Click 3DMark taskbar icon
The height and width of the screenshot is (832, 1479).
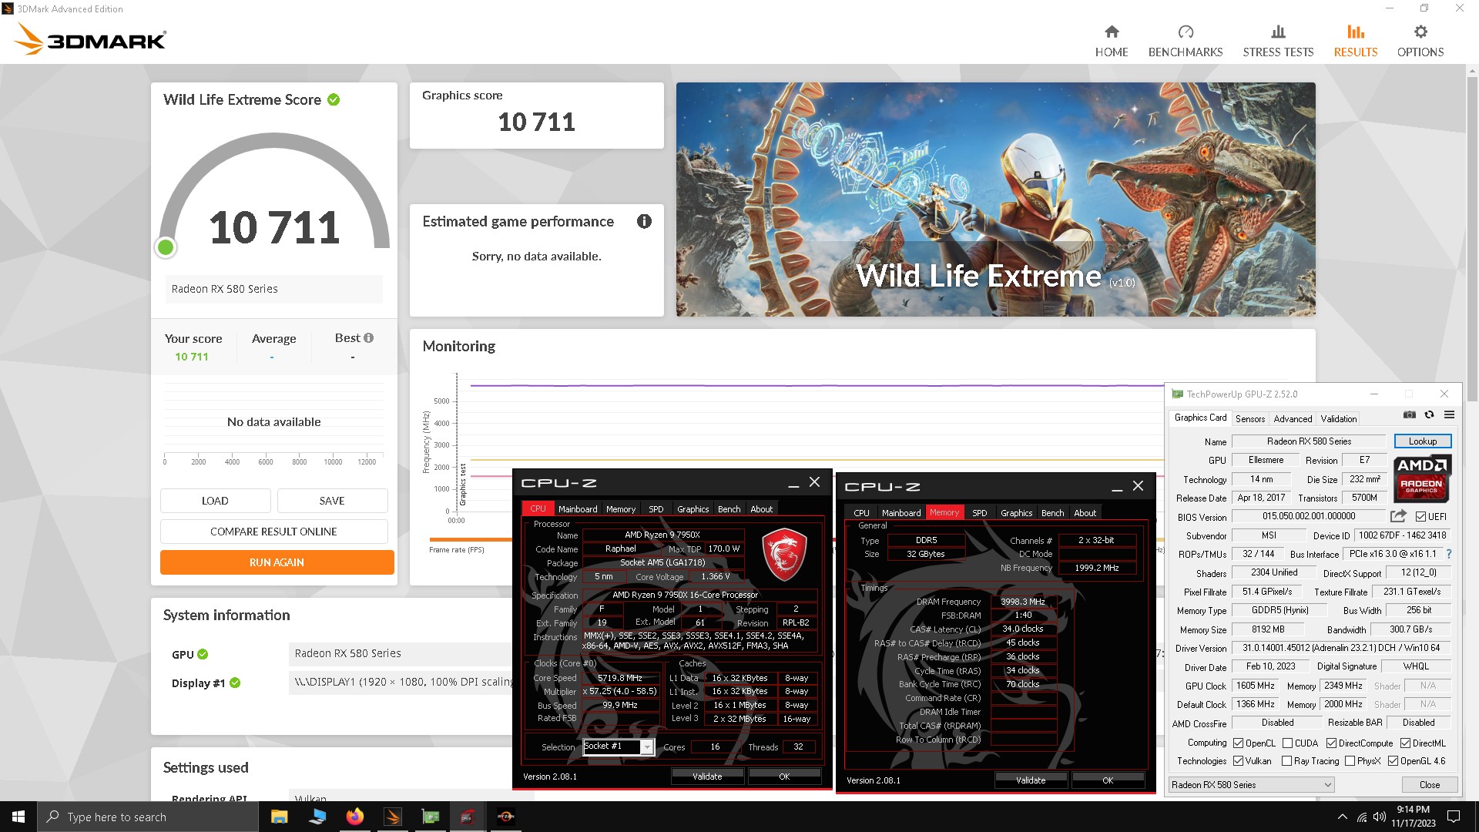(x=392, y=817)
